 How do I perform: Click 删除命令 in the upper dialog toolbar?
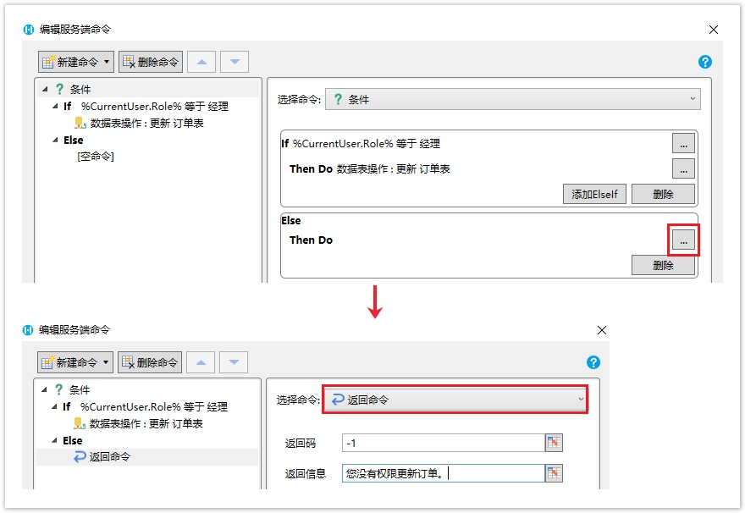(x=151, y=62)
